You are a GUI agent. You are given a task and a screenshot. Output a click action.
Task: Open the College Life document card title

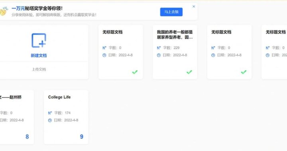coord(59,97)
